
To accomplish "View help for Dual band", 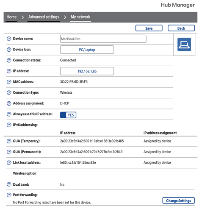I will (9, 184).
